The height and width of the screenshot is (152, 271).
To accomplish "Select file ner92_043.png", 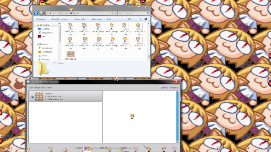I will (x=98, y=29).
